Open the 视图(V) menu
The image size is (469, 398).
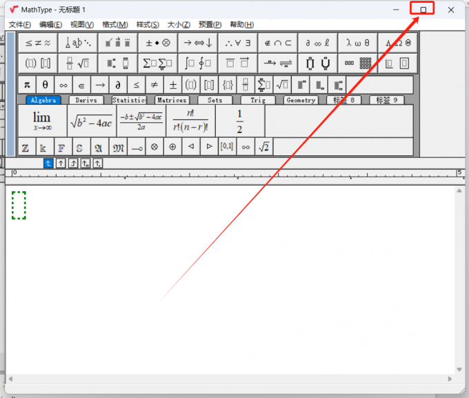coord(82,25)
